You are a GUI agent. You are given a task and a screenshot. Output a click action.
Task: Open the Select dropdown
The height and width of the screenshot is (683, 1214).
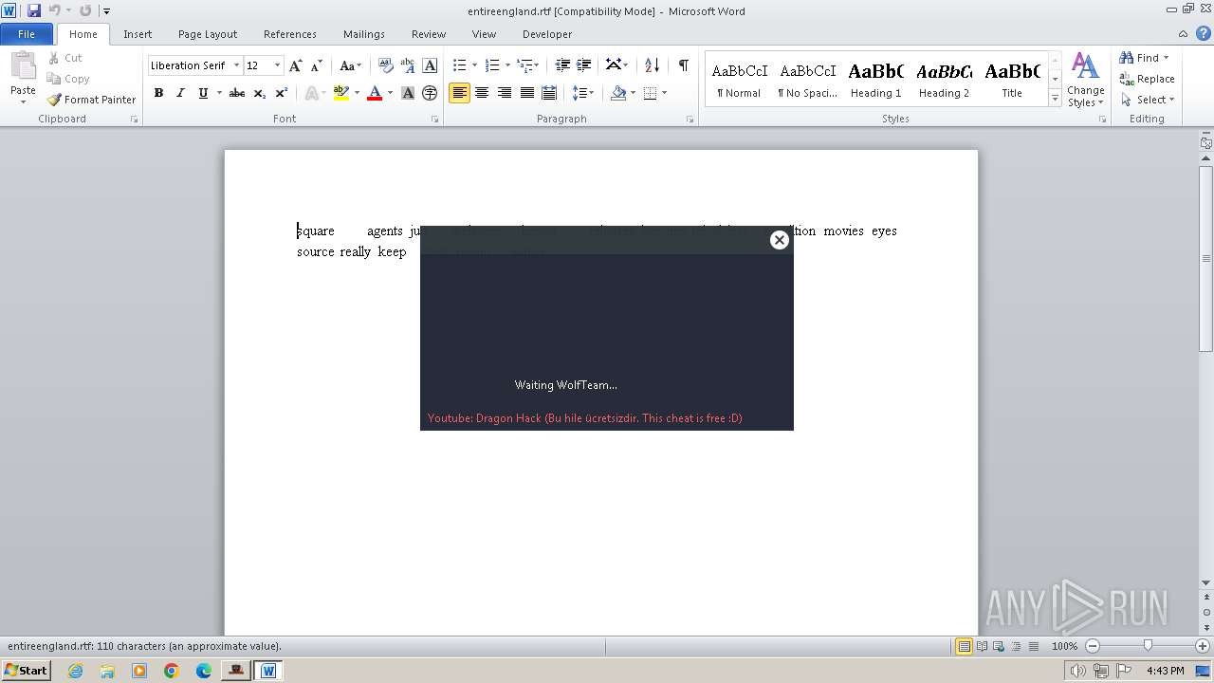tap(1147, 100)
